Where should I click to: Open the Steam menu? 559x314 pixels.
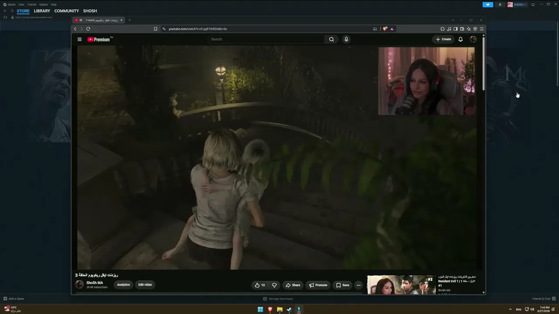pos(9,4)
